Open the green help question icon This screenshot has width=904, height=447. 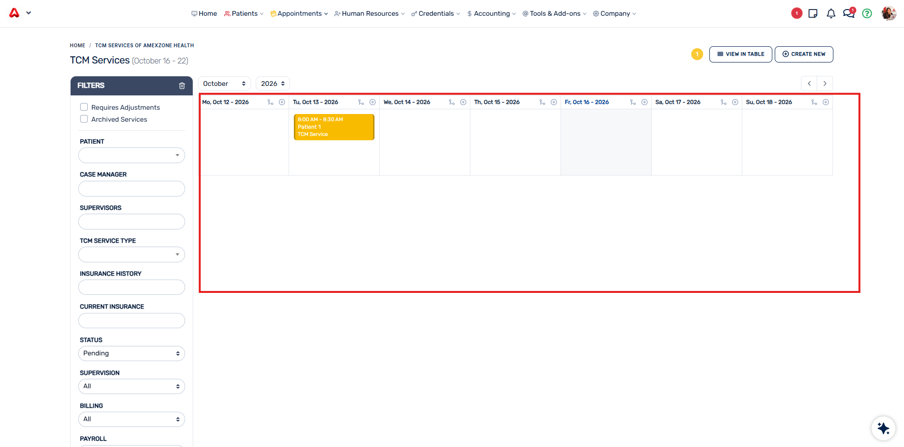(867, 13)
